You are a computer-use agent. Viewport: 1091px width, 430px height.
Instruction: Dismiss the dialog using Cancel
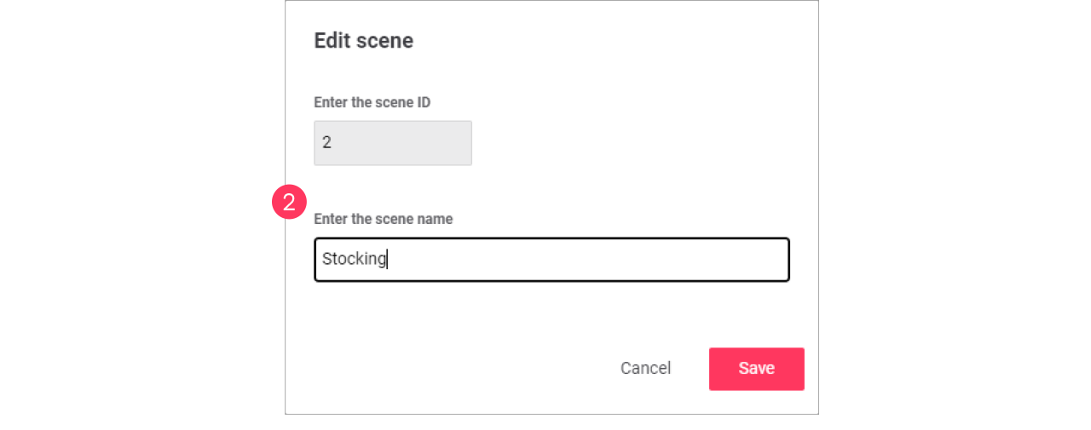pos(645,368)
